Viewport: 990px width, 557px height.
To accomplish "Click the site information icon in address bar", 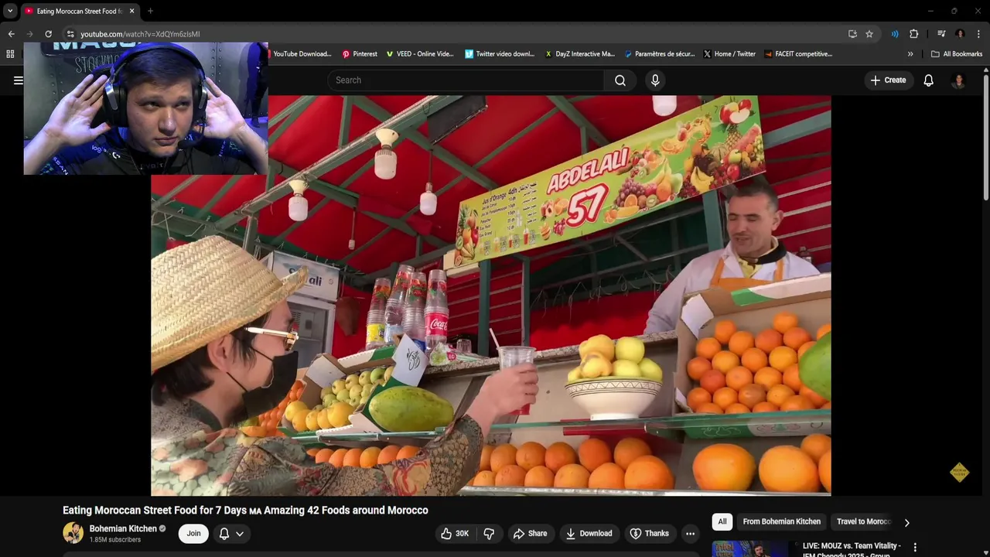I will pos(70,34).
